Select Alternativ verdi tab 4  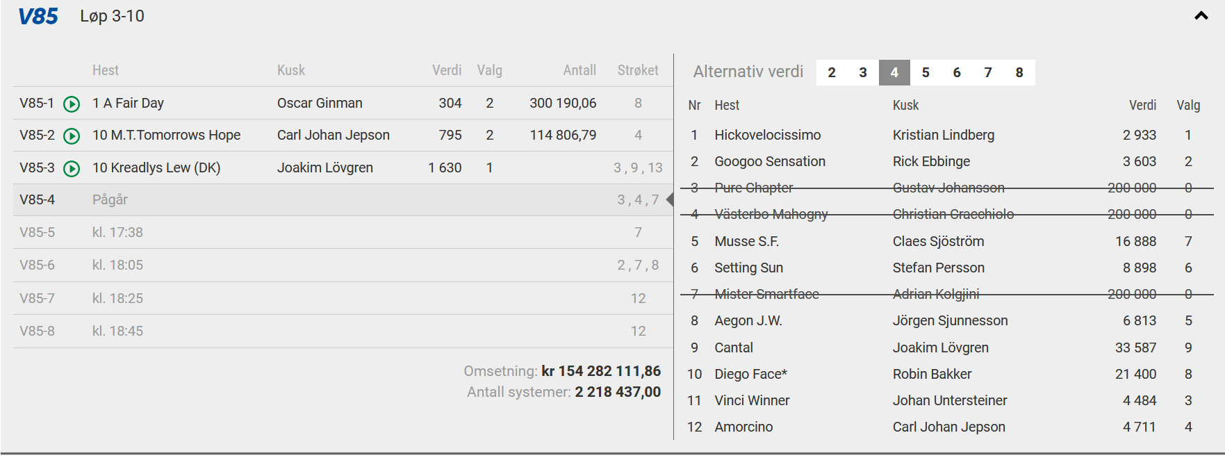[894, 72]
